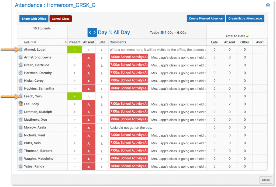Click Randy Yates's student avatar icon
The height and width of the screenshot is (187, 276).
click(x=21, y=166)
